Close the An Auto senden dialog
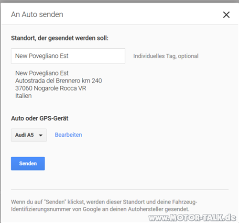 tap(226, 15)
